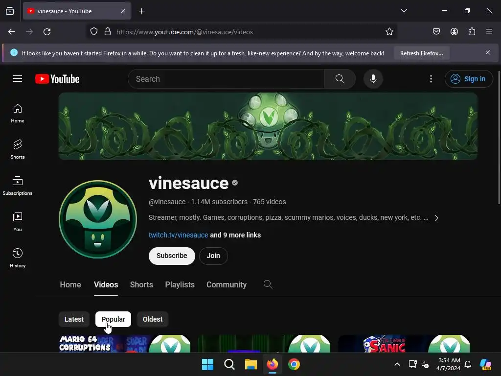Open Firefox recent browsing (Firefox View) icon

tap(10, 11)
